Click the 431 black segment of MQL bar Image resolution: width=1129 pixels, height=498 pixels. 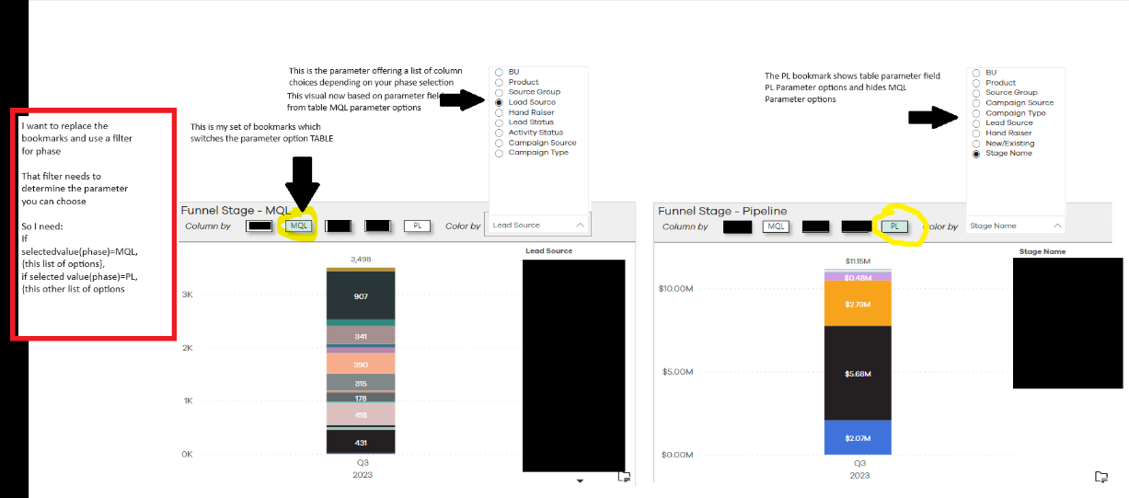click(x=361, y=442)
